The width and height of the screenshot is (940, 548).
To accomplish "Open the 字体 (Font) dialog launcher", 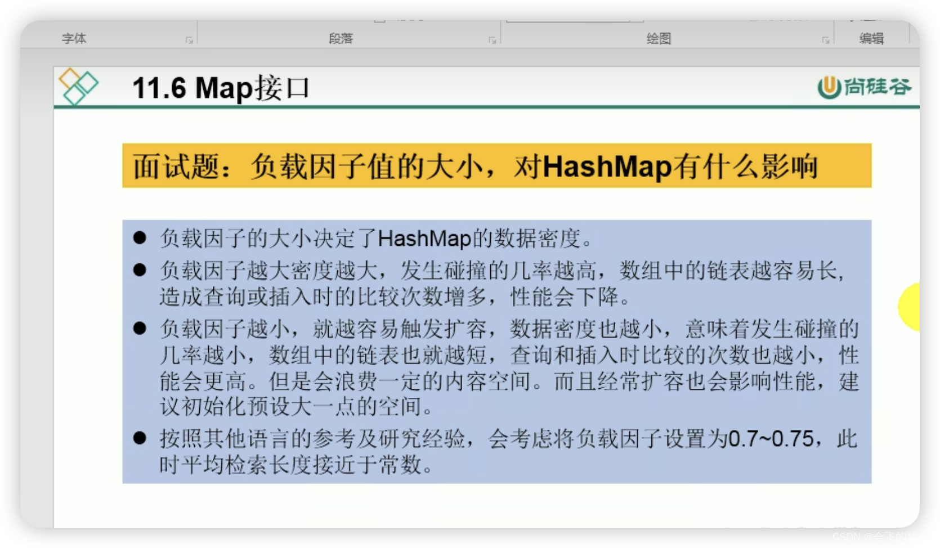I will pyautogui.click(x=189, y=41).
